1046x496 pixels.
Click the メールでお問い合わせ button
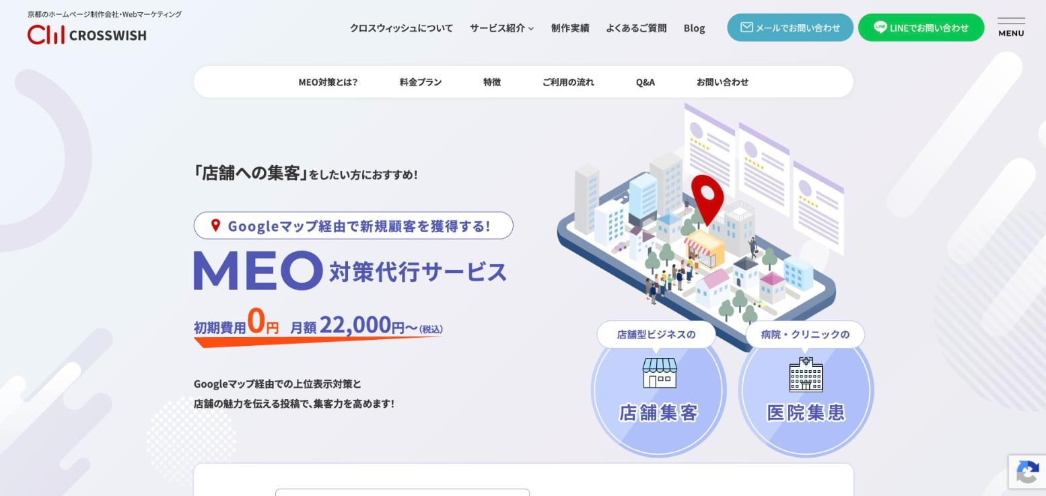(790, 28)
